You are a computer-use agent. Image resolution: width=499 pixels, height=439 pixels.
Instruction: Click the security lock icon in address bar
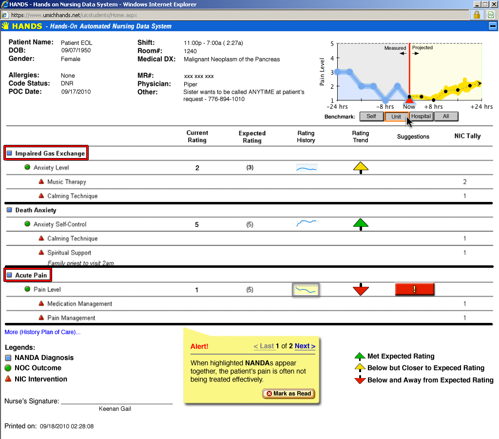[x=477, y=15]
